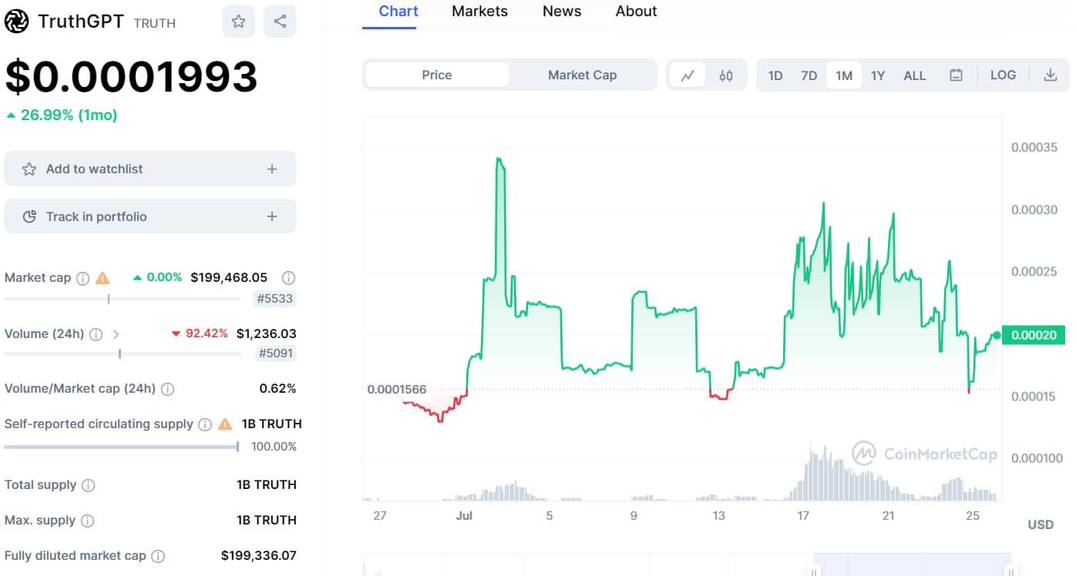Click the circulating supply info icon
The width and height of the screenshot is (1076, 576).
coord(205,424)
